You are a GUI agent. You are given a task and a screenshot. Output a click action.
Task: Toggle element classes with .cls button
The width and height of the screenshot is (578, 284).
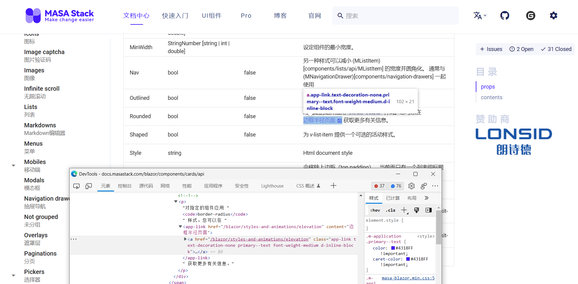coord(390,210)
